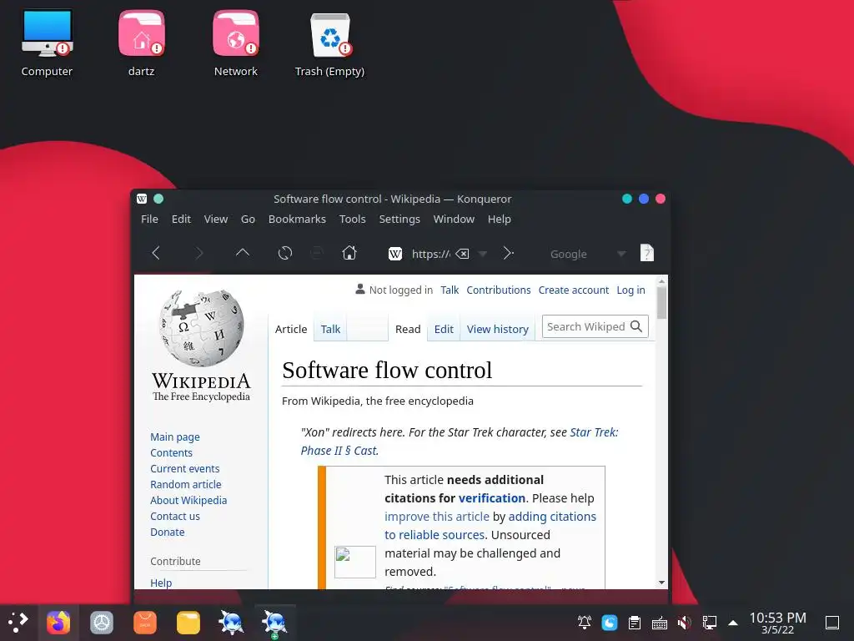The height and width of the screenshot is (641, 854).
Task: Click the forward navigation arrow
Action: click(x=198, y=253)
